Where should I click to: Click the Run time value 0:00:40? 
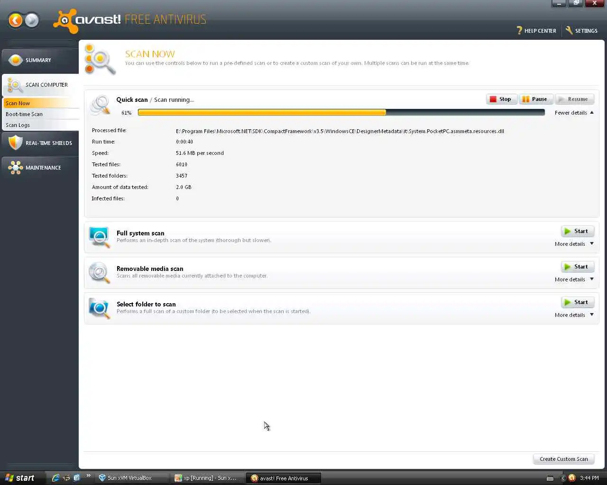184,142
